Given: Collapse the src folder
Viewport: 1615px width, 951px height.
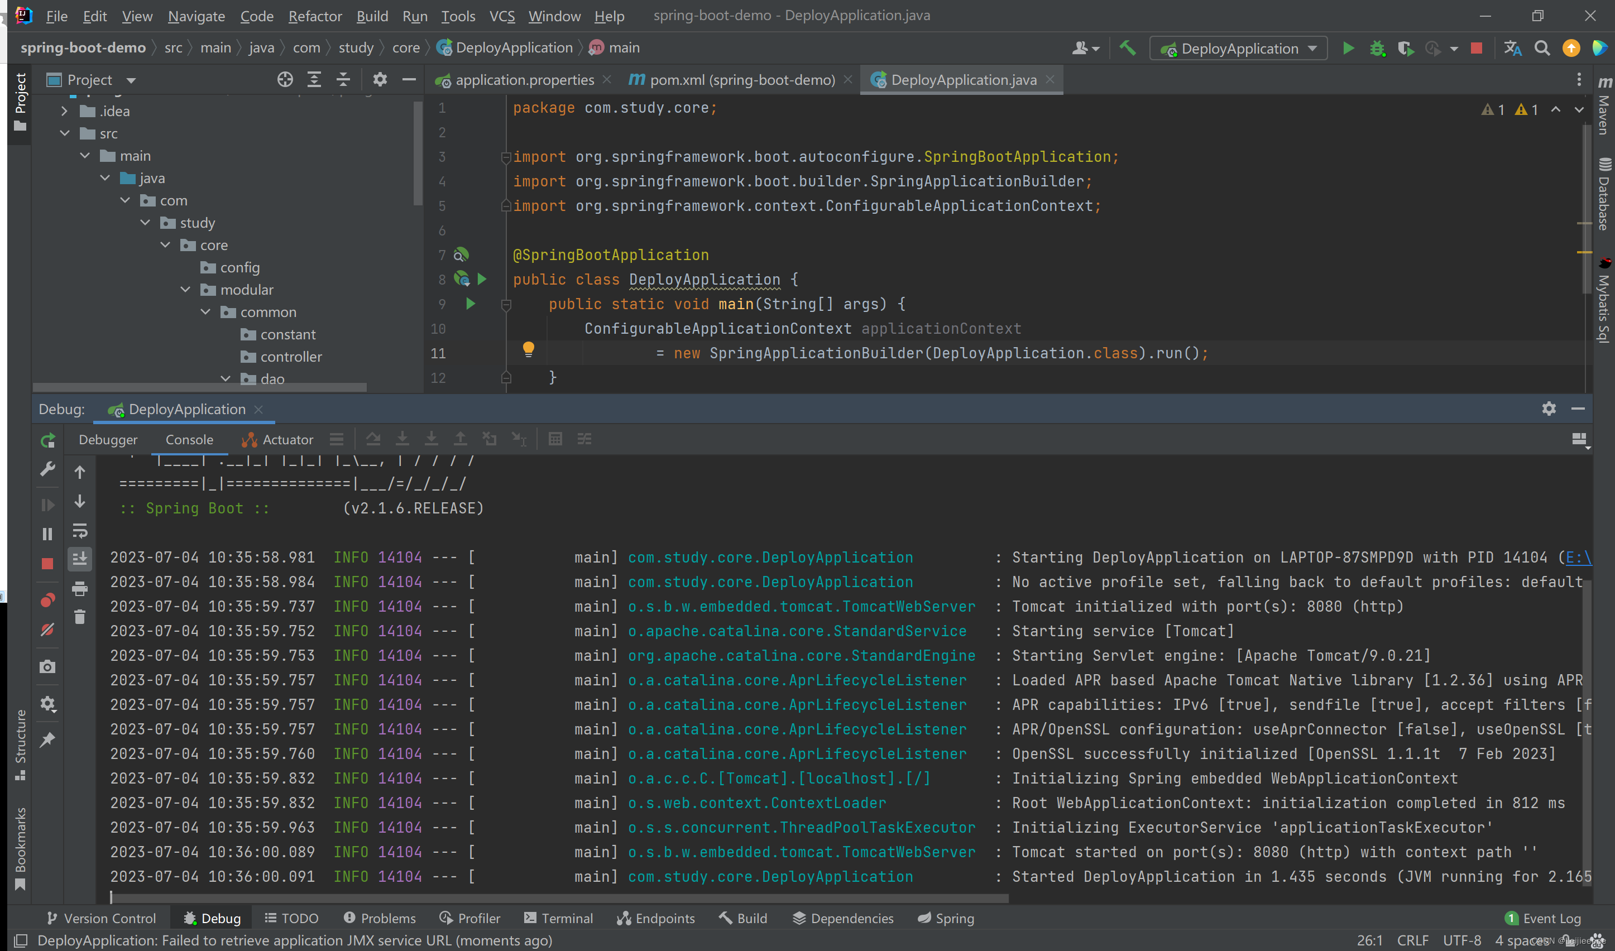Looking at the screenshot, I should pos(64,133).
